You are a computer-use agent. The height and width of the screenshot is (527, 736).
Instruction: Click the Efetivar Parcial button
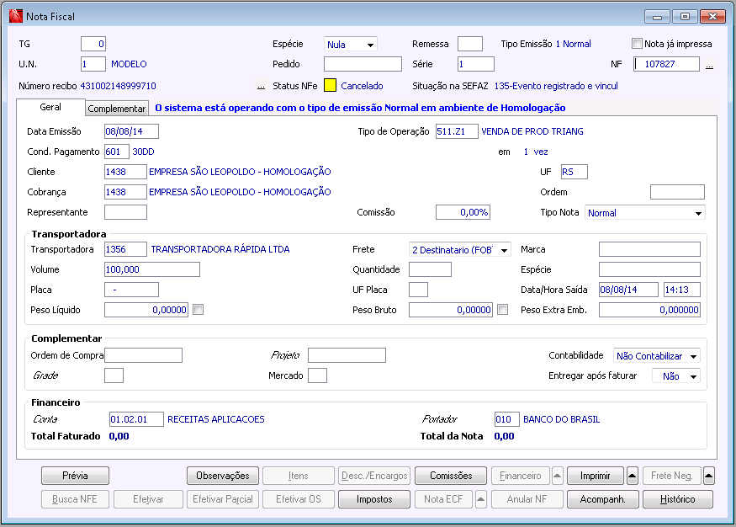coord(223,499)
